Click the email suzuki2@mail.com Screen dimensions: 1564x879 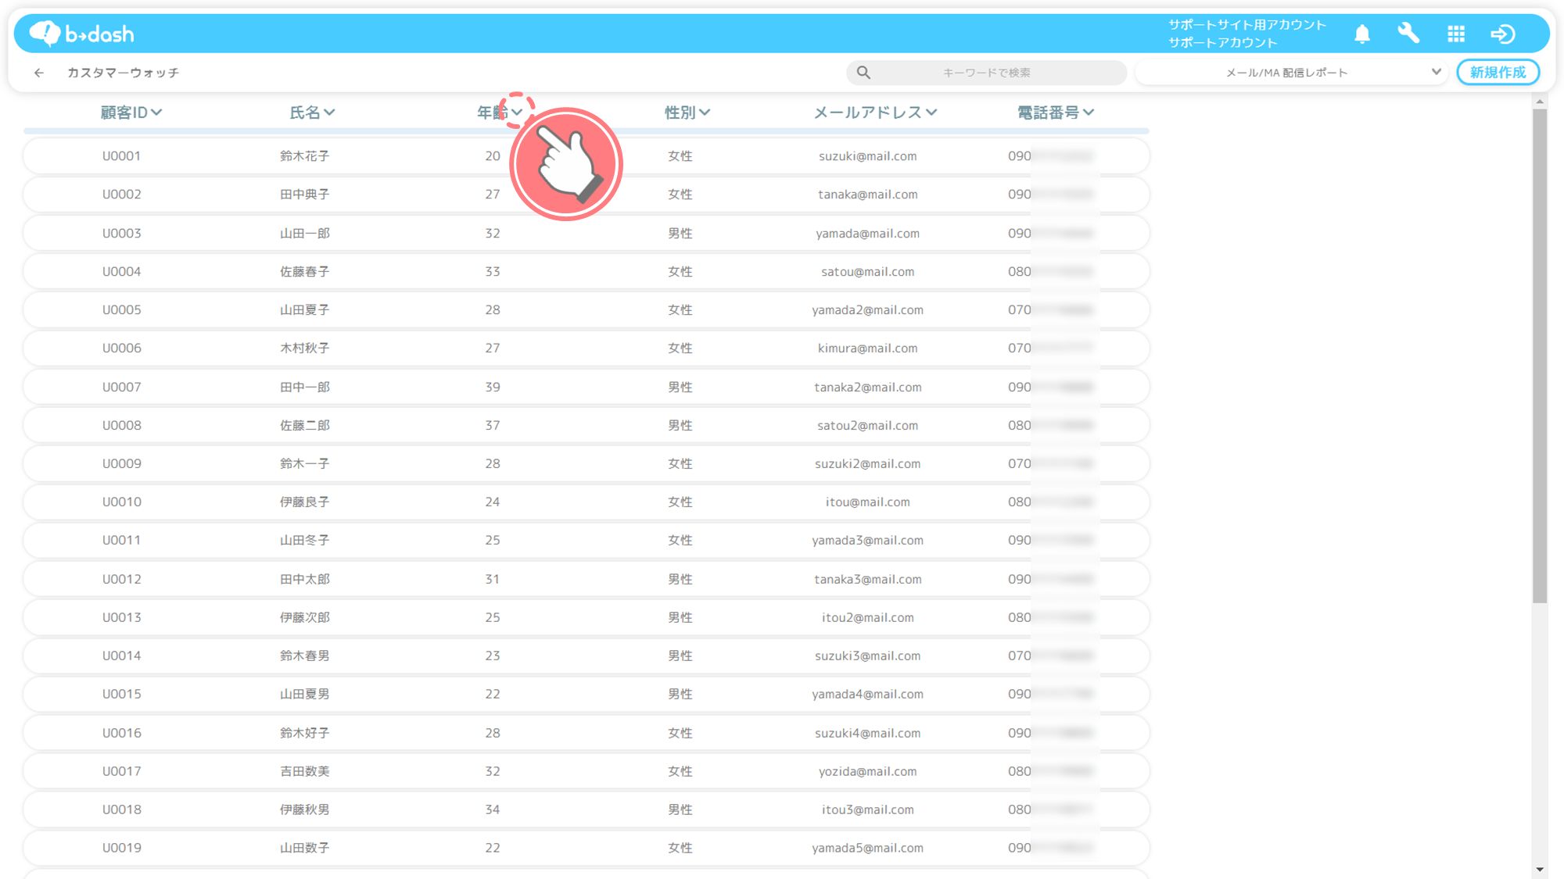pos(868,464)
